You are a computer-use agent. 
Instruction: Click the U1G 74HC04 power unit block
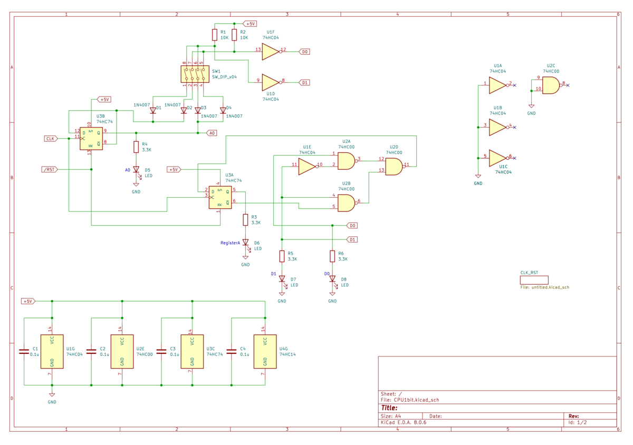(x=52, y=351)
